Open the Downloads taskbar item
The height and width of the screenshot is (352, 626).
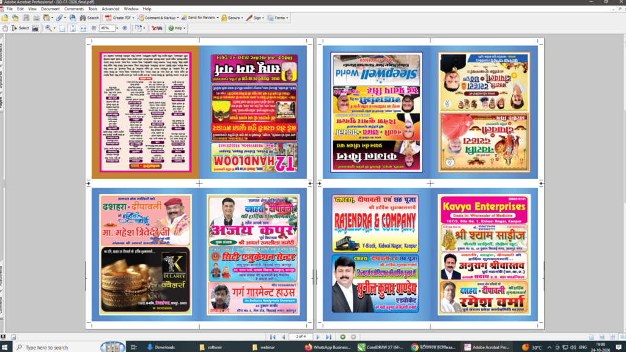point(161,347)
